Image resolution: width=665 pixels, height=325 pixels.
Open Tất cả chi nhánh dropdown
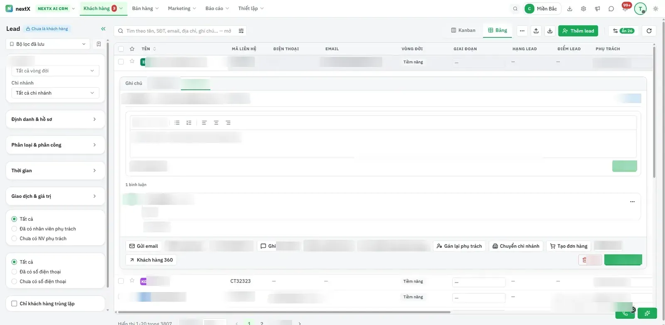pos(55,93)
